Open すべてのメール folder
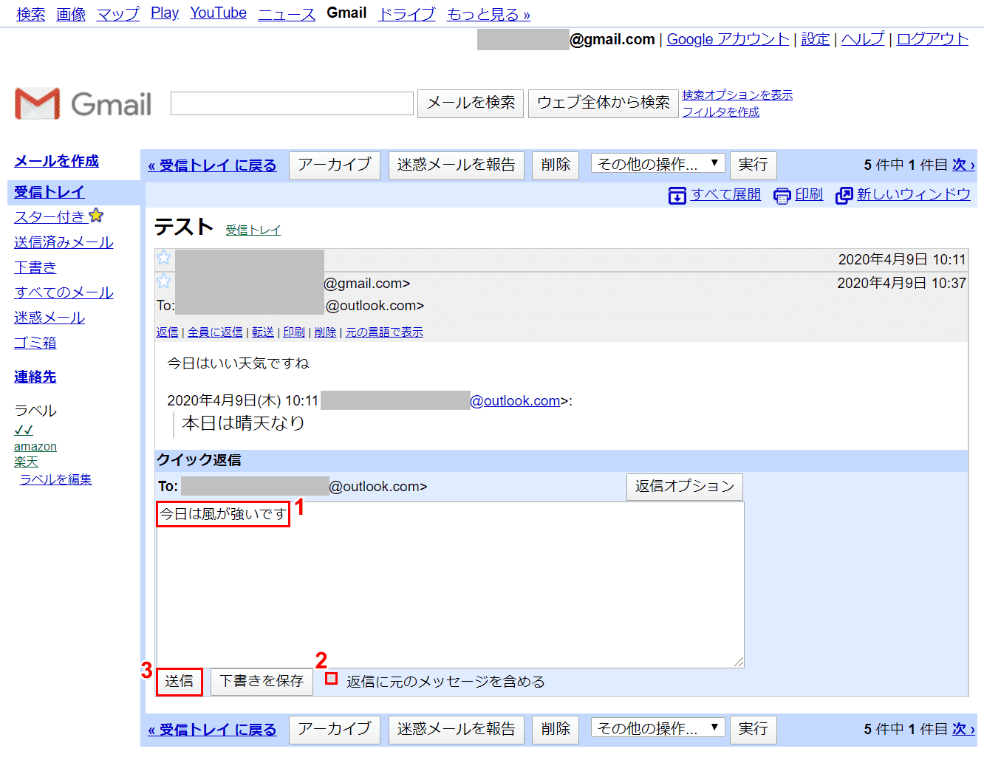The image size is (984, 760). (x=64, y=292)
